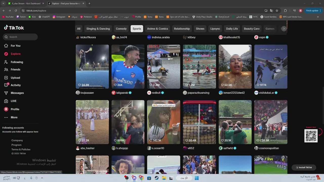
Task: Open the Friends section
Action: tap(15, 70)
